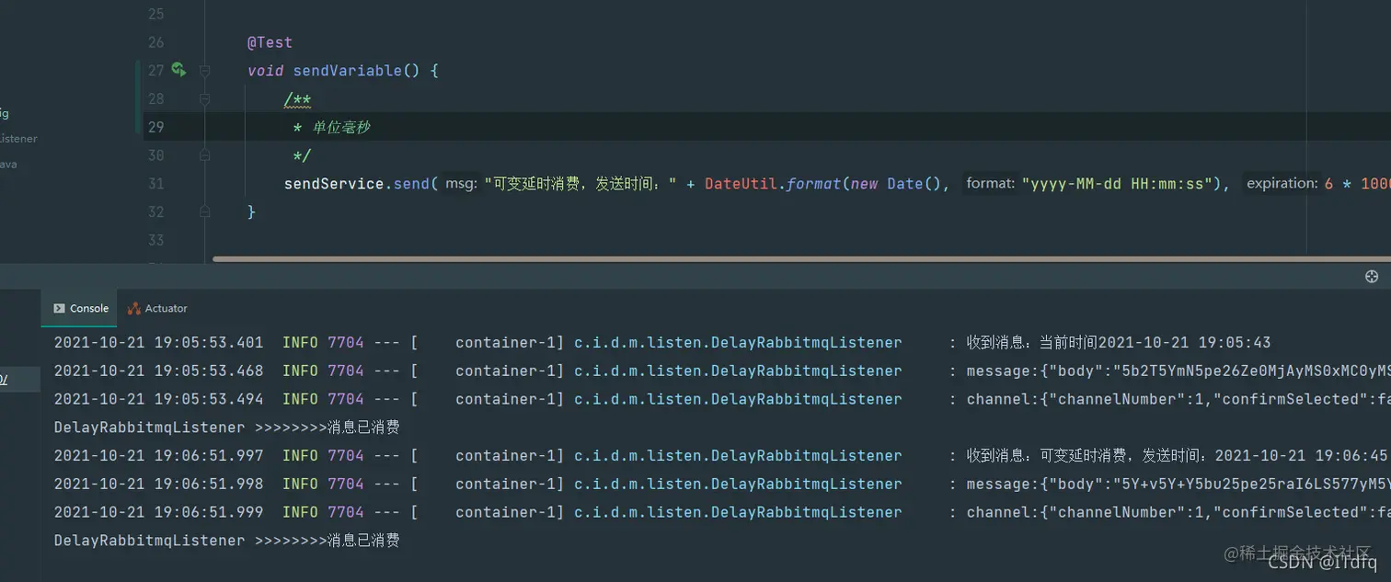
Task: Collapse the doc comment at line 28
Action: (204, 99)
